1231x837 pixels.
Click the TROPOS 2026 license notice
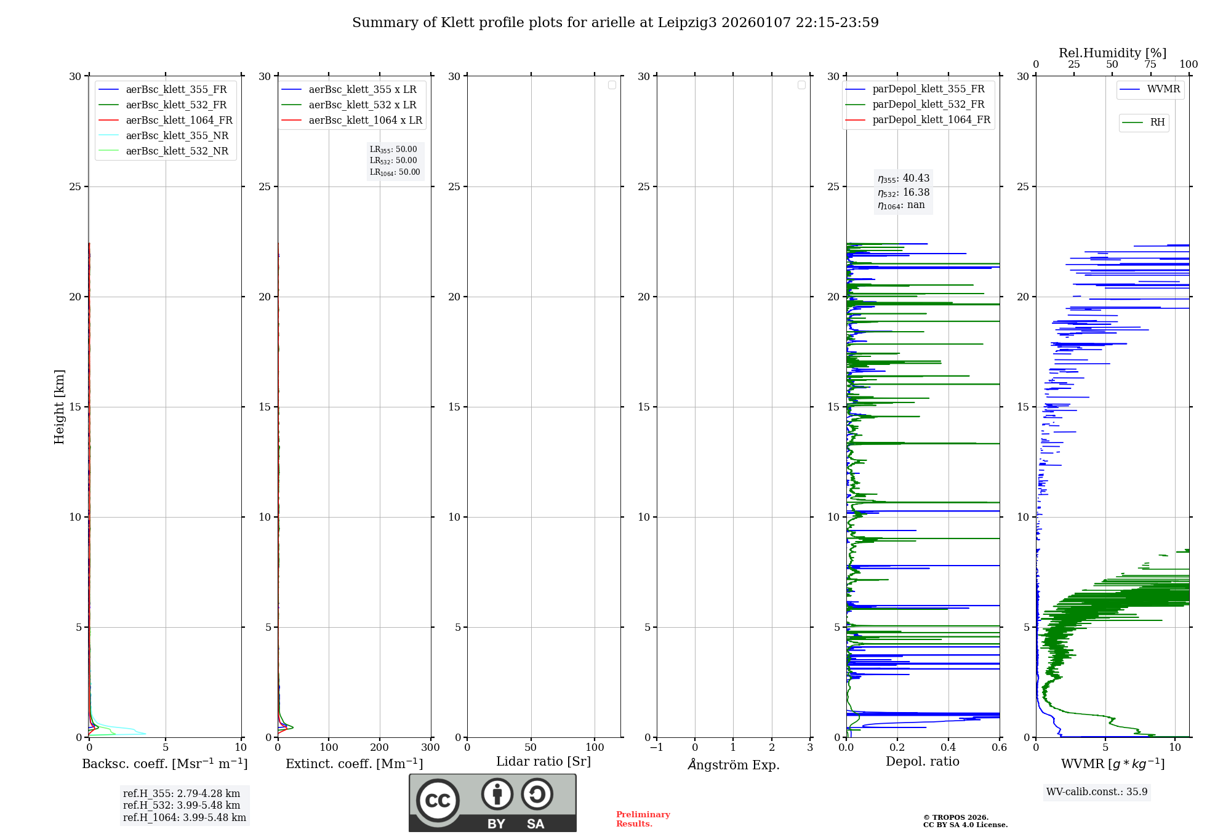coord(964,821)
